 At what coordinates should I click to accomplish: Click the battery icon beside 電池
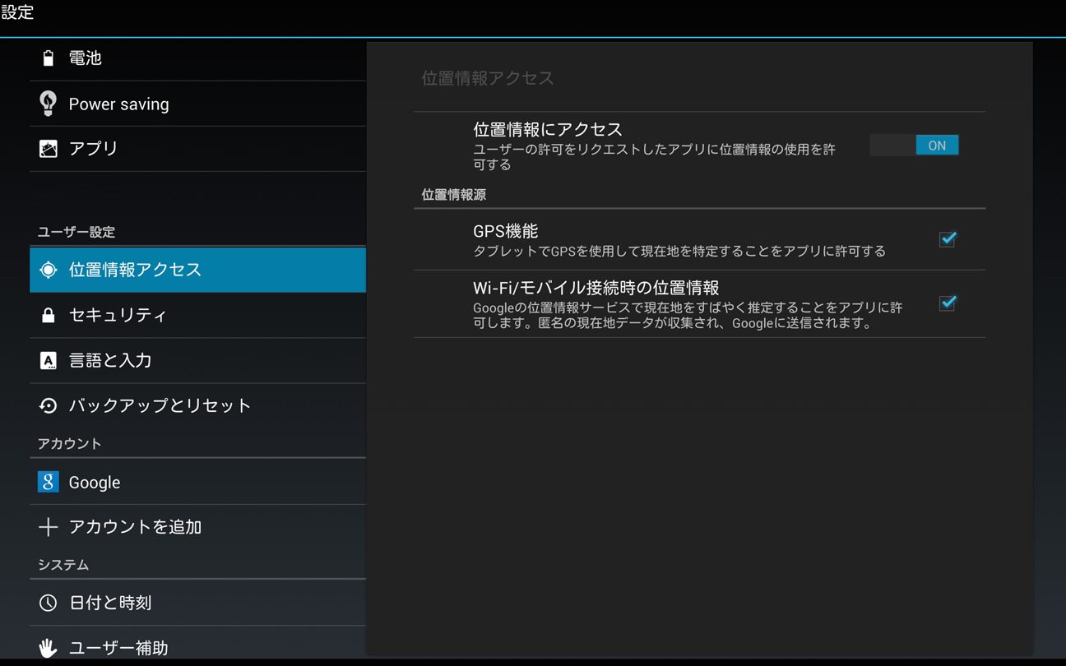click(x=49, y=58)
